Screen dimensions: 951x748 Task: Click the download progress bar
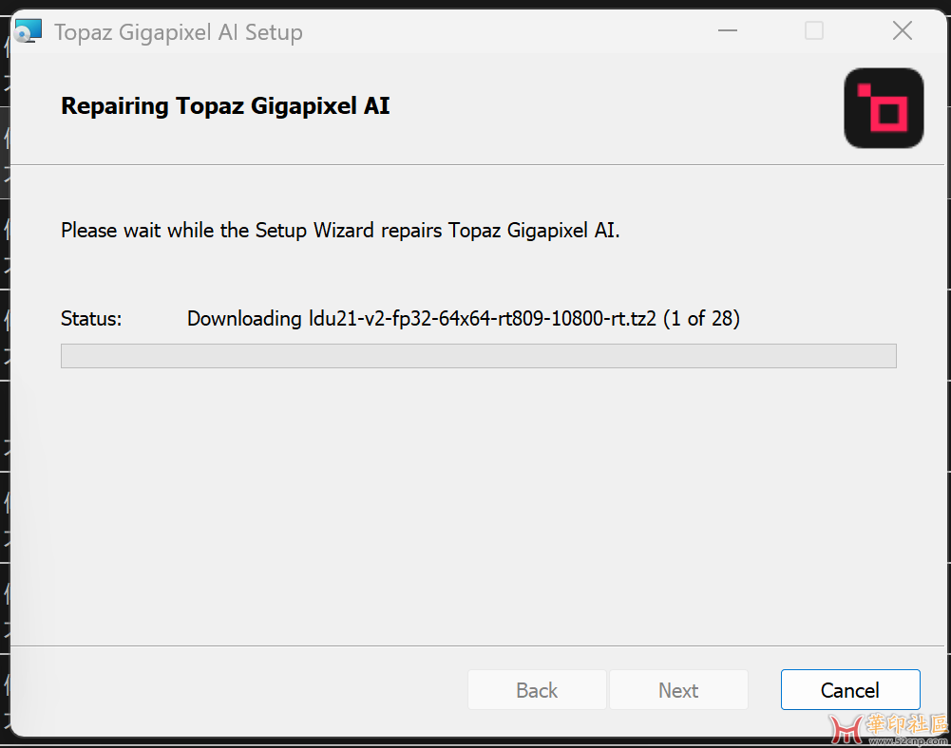click(478, 356)
